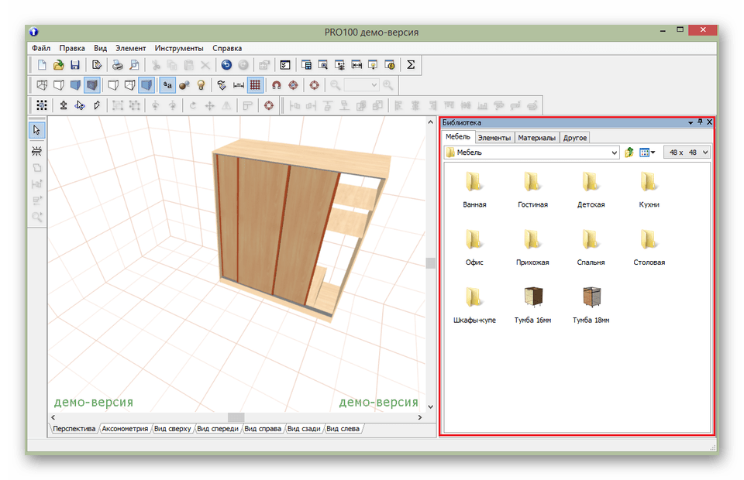
Task: Open the Шкафы-купе folder
Action: coord(474,305)
